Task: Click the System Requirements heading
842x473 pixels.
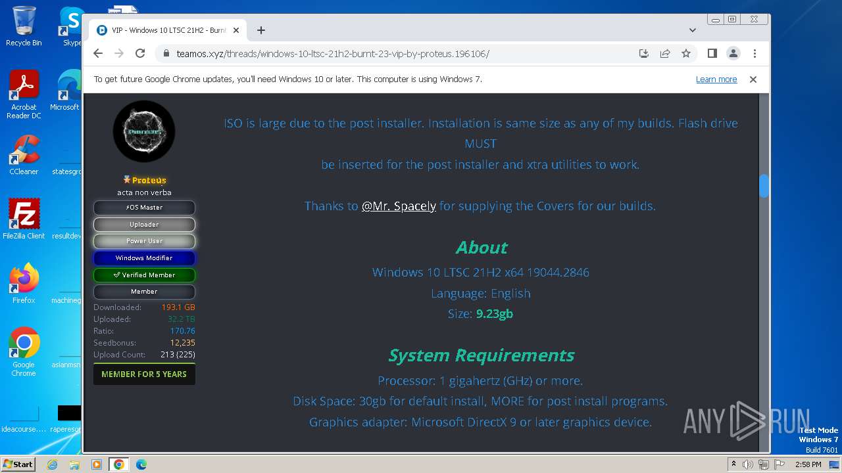Action: 481,355
